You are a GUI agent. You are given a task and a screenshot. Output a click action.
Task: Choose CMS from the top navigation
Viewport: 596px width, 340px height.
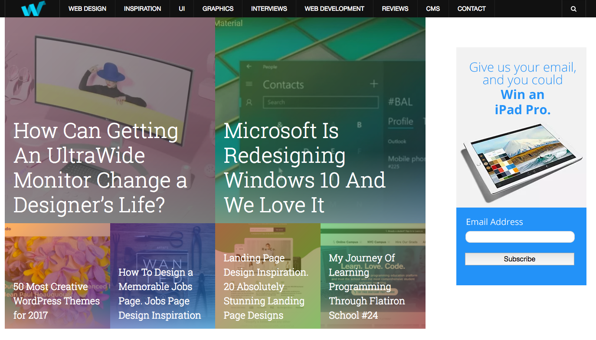pyautogui.click(x=433, y=9)
